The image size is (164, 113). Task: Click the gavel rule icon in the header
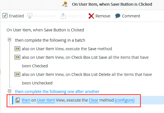(x=65, y=4)
